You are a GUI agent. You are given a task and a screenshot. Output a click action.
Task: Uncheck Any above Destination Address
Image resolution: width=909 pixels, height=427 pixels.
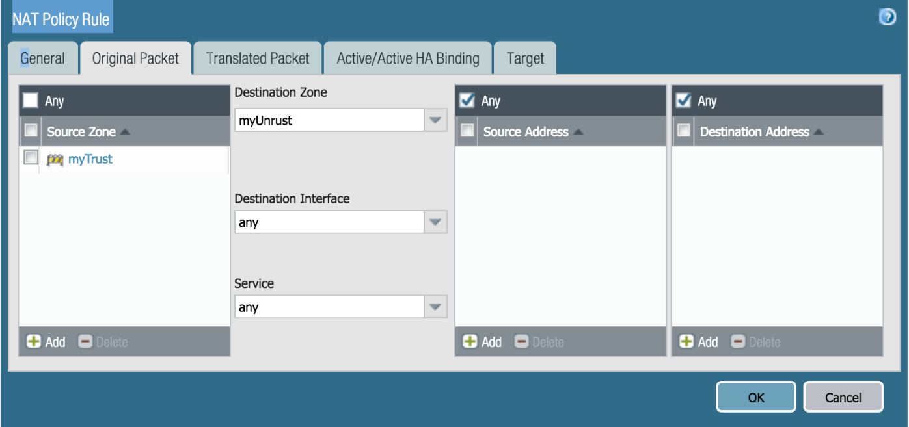point(683,100)
